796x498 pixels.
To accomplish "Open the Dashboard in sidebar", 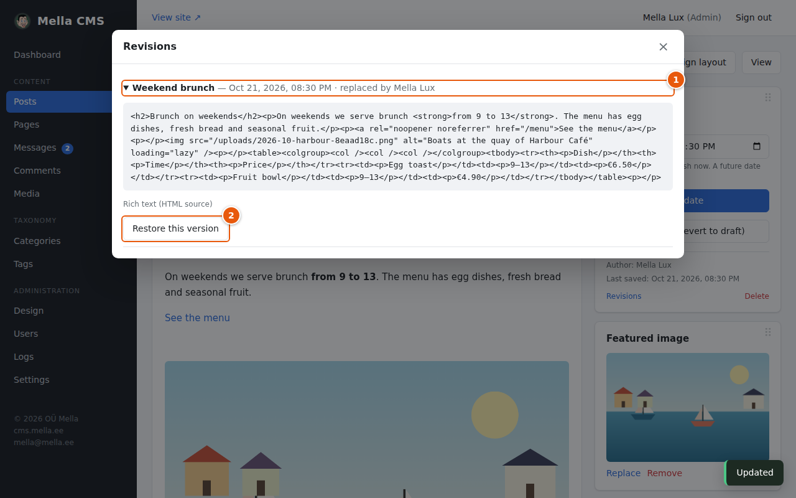I will click(37, 55).
